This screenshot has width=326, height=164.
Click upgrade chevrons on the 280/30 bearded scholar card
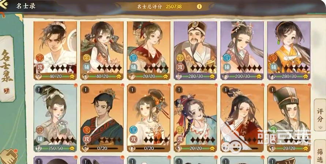(212, 77)
